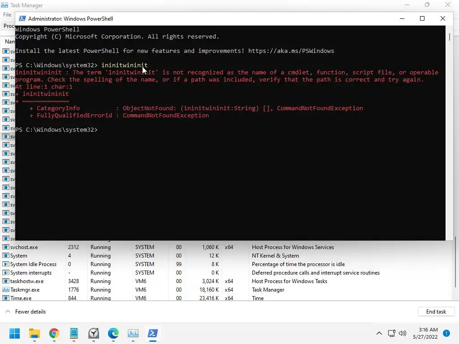This screenshot has width=459, height=344.
Task: Click PID value 3428
Action: pos(74,281)
